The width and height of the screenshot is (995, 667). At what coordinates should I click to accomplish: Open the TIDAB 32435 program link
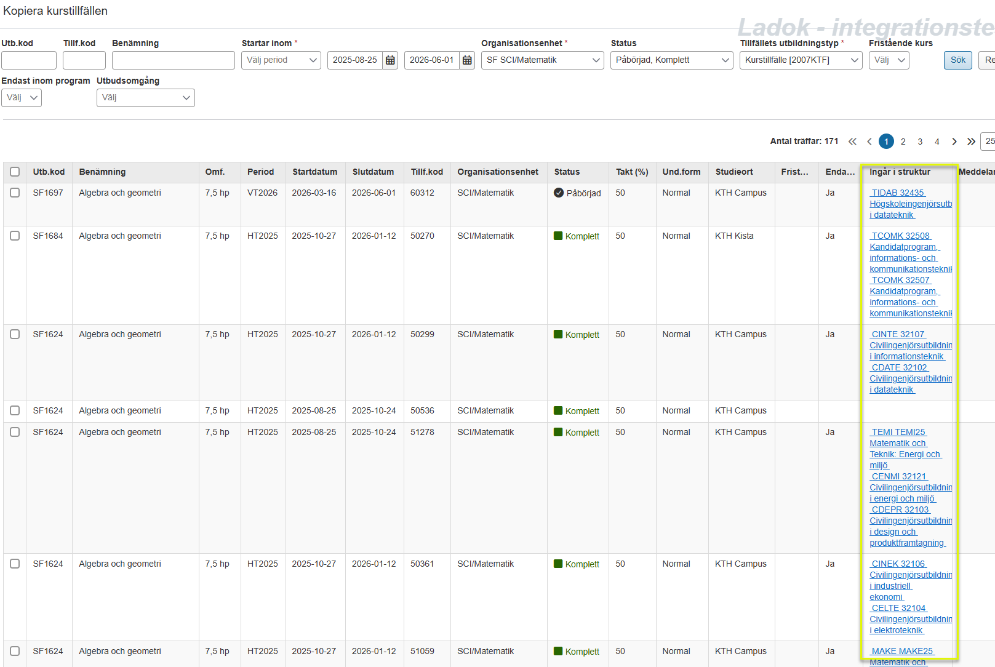point(898,193)
